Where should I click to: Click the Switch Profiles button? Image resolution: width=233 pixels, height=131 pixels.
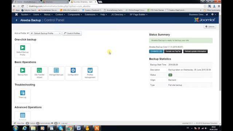click(72, 33)
